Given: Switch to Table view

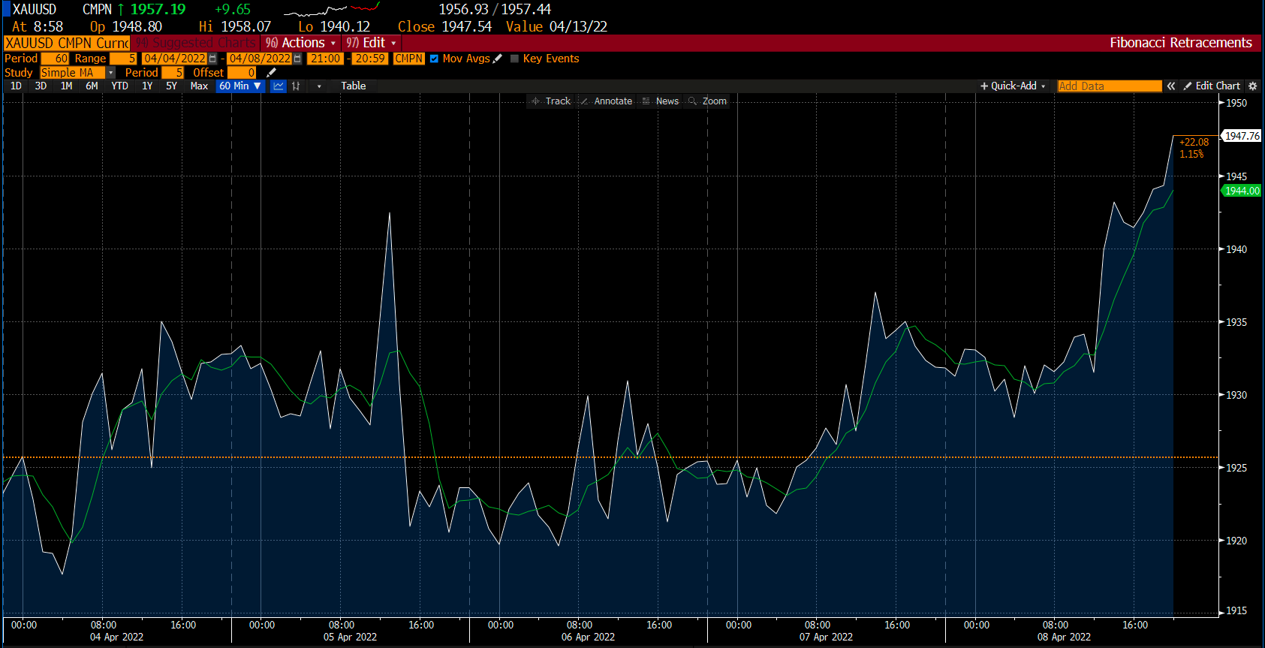Looking at the screenshot, I should (353, 86).
